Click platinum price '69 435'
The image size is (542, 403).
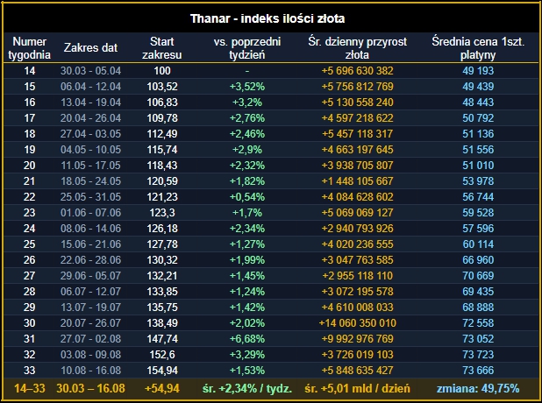(x=478, y=292)
